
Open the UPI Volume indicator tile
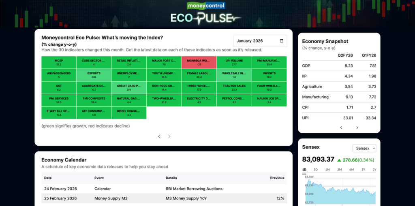coord(234,62)
